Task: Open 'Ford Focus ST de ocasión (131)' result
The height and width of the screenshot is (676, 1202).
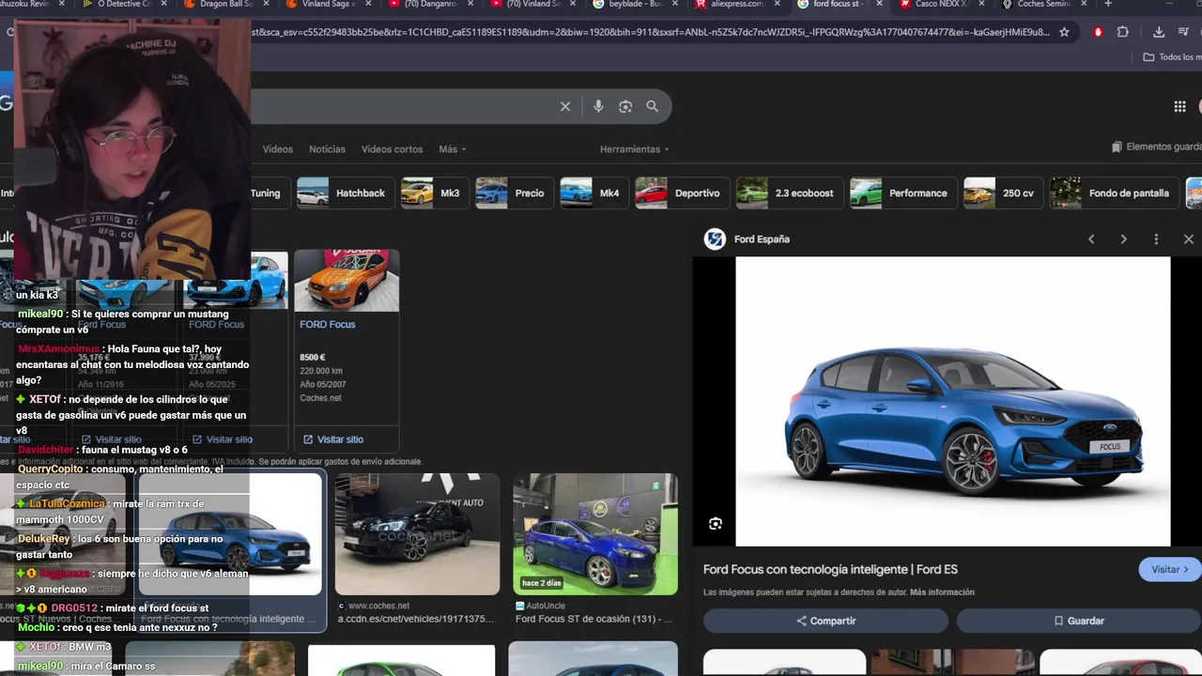Action: (593, 620)
